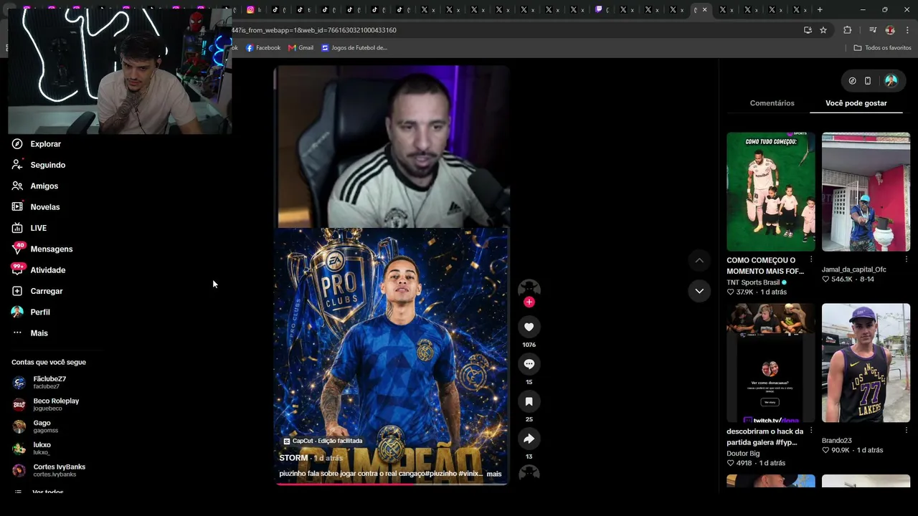This screenshot has width=918, height=516.
Task: Open Cortes IvyBanks followed account
Action: pos(49,470)
